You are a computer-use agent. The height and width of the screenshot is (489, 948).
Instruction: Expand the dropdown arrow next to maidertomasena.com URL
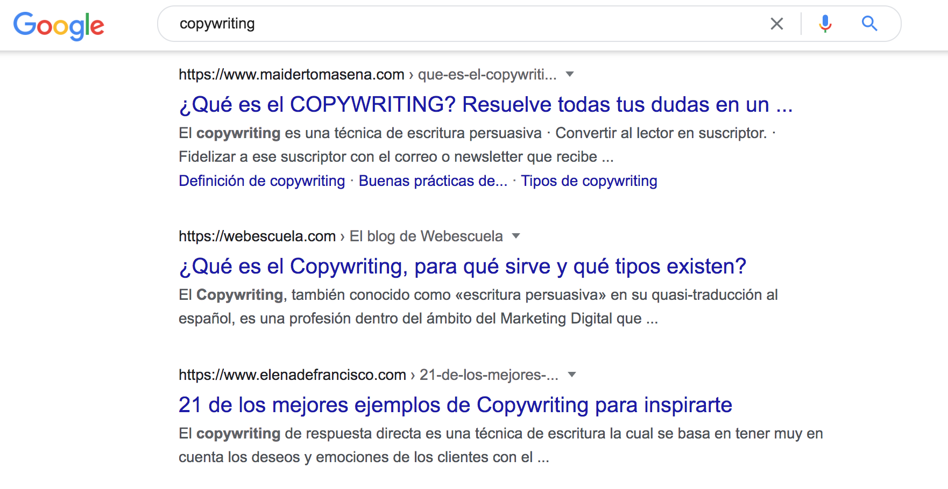pos(570,74)
